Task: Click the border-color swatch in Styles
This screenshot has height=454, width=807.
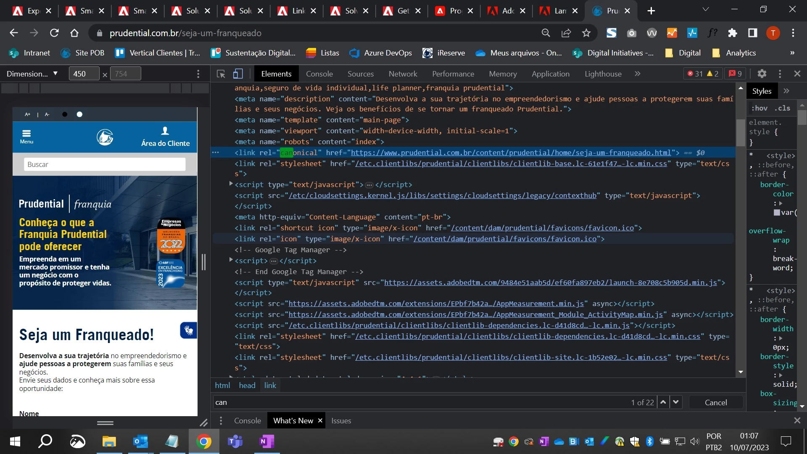Action: tap(777, 213)
